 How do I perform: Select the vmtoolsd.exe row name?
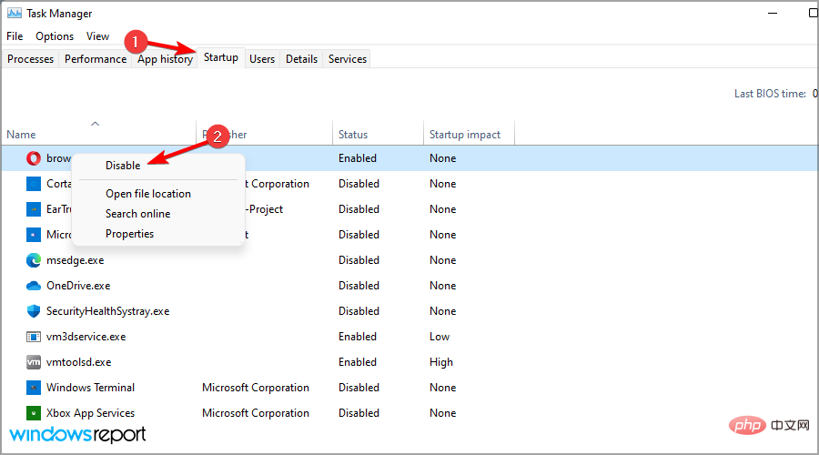pos(79,362)
